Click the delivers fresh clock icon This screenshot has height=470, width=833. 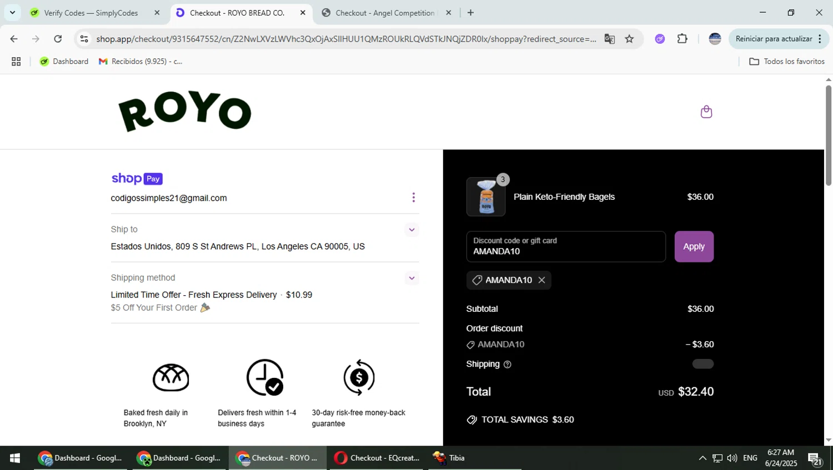(265, 377)
